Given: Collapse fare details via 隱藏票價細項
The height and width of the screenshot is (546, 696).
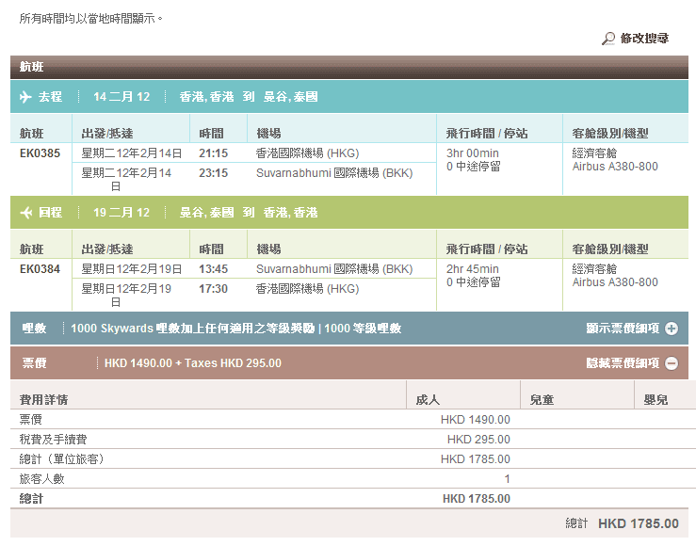Looking at the screenshot, I should tap(623, 363).
